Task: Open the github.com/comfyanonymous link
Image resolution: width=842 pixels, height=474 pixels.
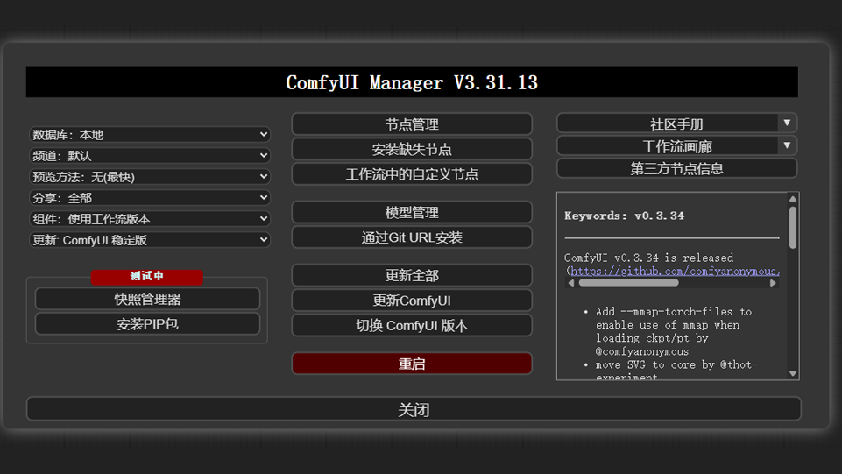Action: pyautogui.click(x=675, y=271)
